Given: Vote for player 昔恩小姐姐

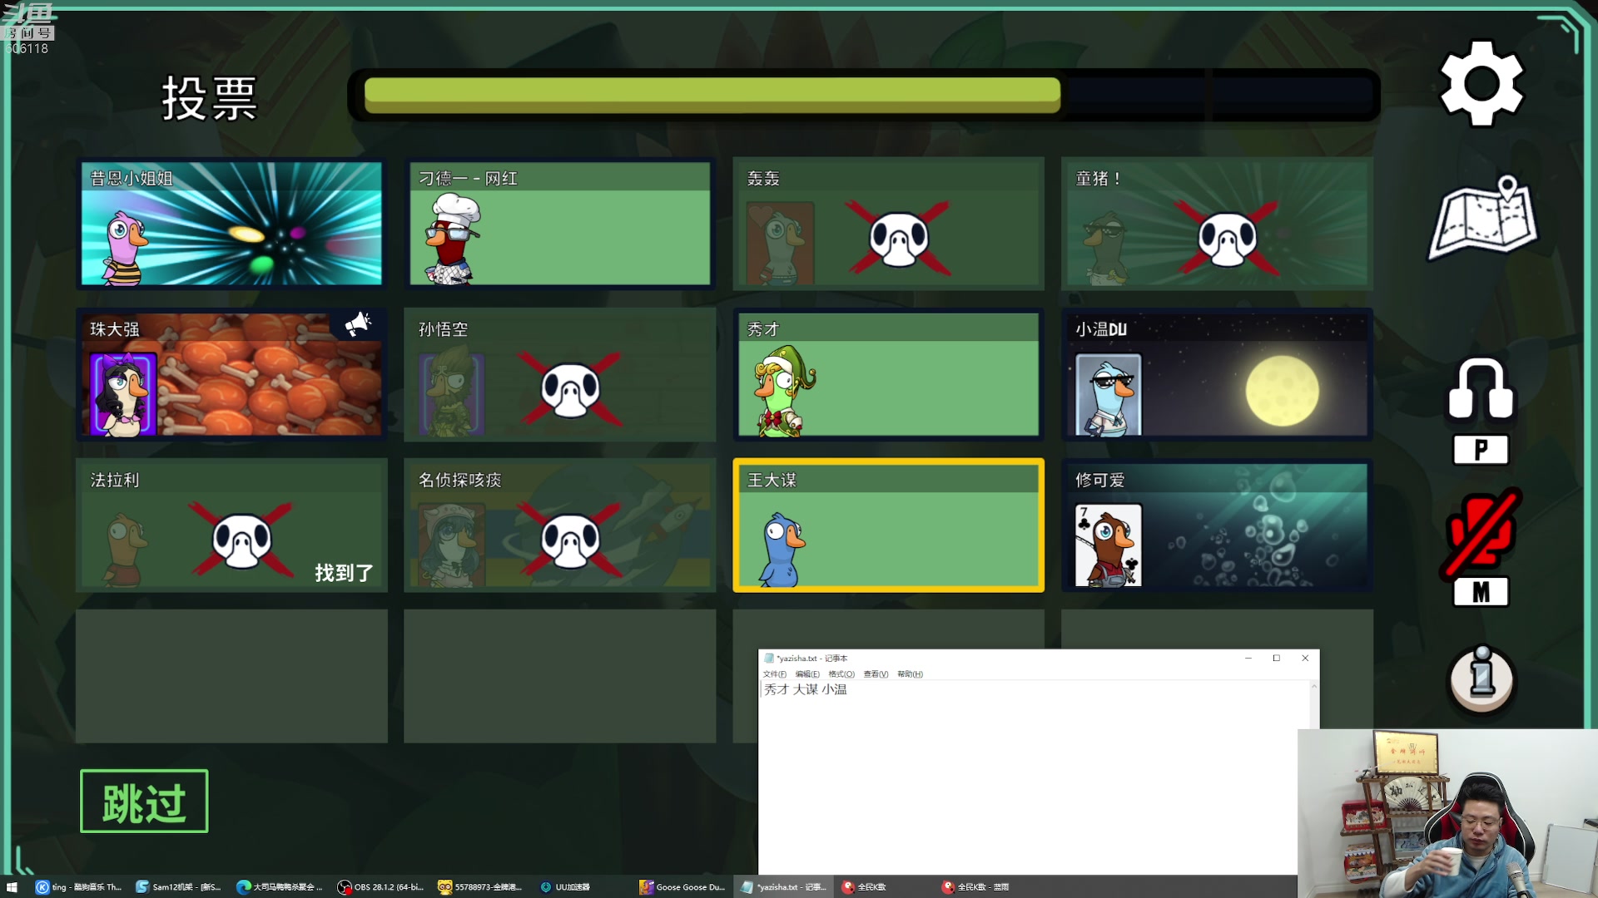Looking at the screenshot, I should pyautogui.click(x=231, y=223).
